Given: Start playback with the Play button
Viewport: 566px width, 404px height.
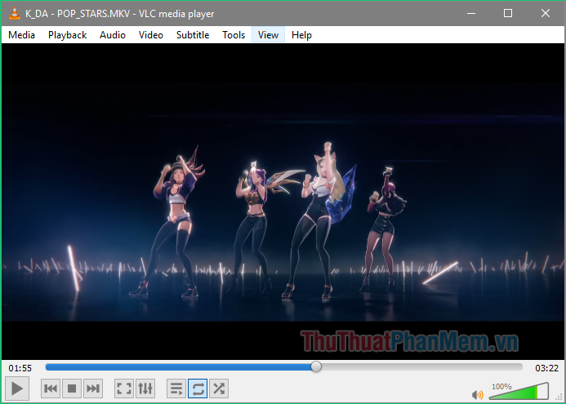Looking at the screenshot, I should pyautogui.click(x=17, y=388).
